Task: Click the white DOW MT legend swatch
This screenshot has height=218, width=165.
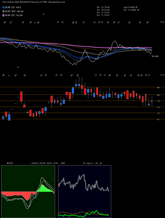Action: click(4, 12)
